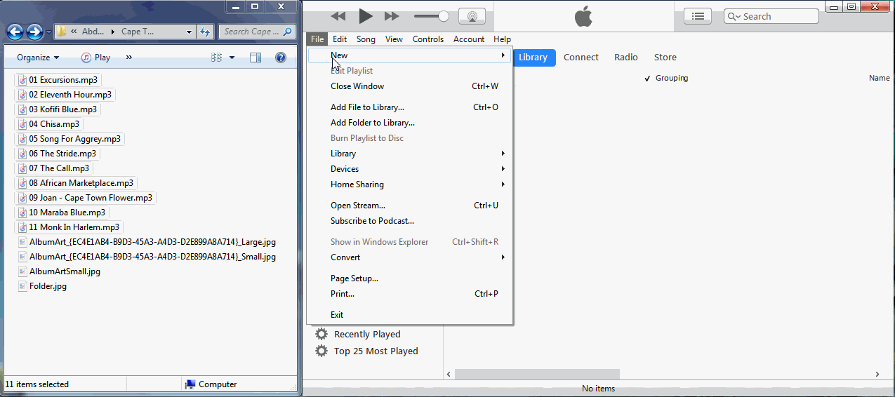Switch to the Connect tab
The height and width of the screenshot is (397, 895).
[x=581, y=58]
